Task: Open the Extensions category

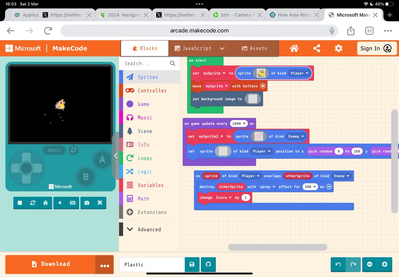Action: (149, 212)
